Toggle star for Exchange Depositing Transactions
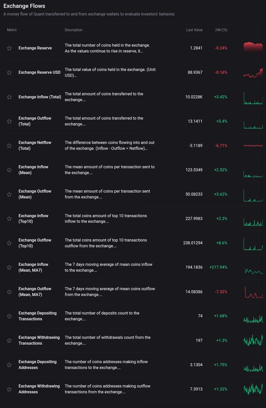266x408 pixels. pos(9,316)
